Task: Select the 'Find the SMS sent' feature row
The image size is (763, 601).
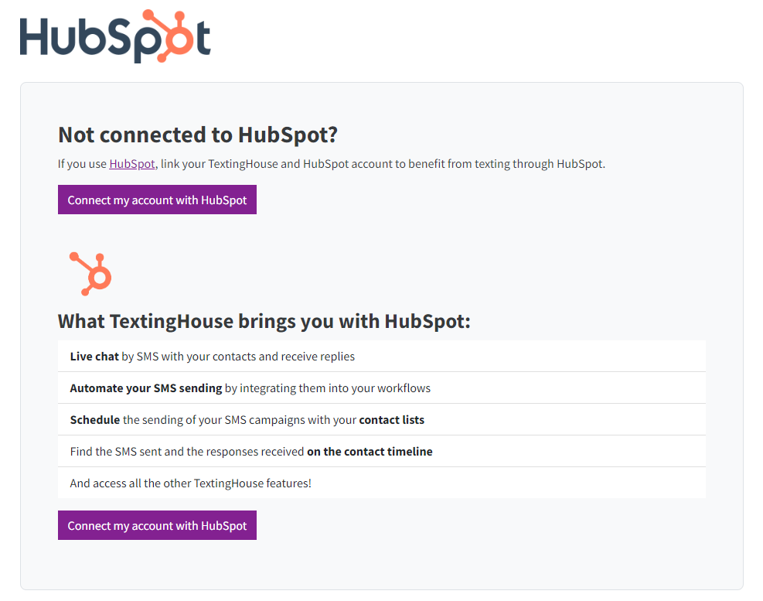Action: pos(382,452)
